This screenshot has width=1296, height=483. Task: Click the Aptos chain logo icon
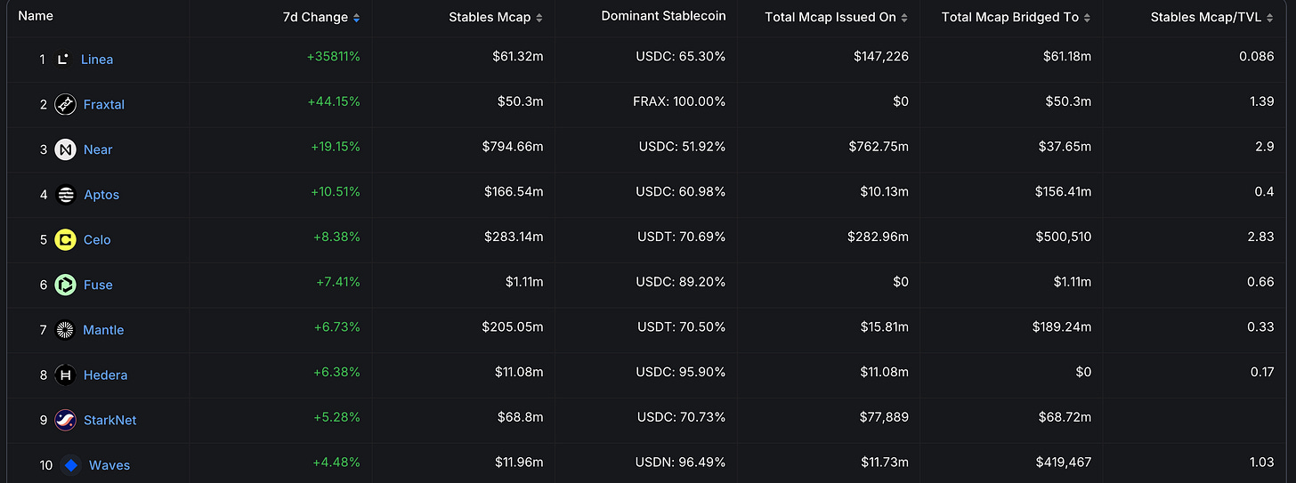(x=65, y=195)
